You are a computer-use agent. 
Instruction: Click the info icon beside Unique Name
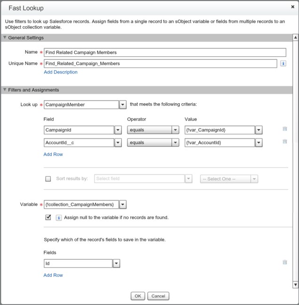pos(283,63)
